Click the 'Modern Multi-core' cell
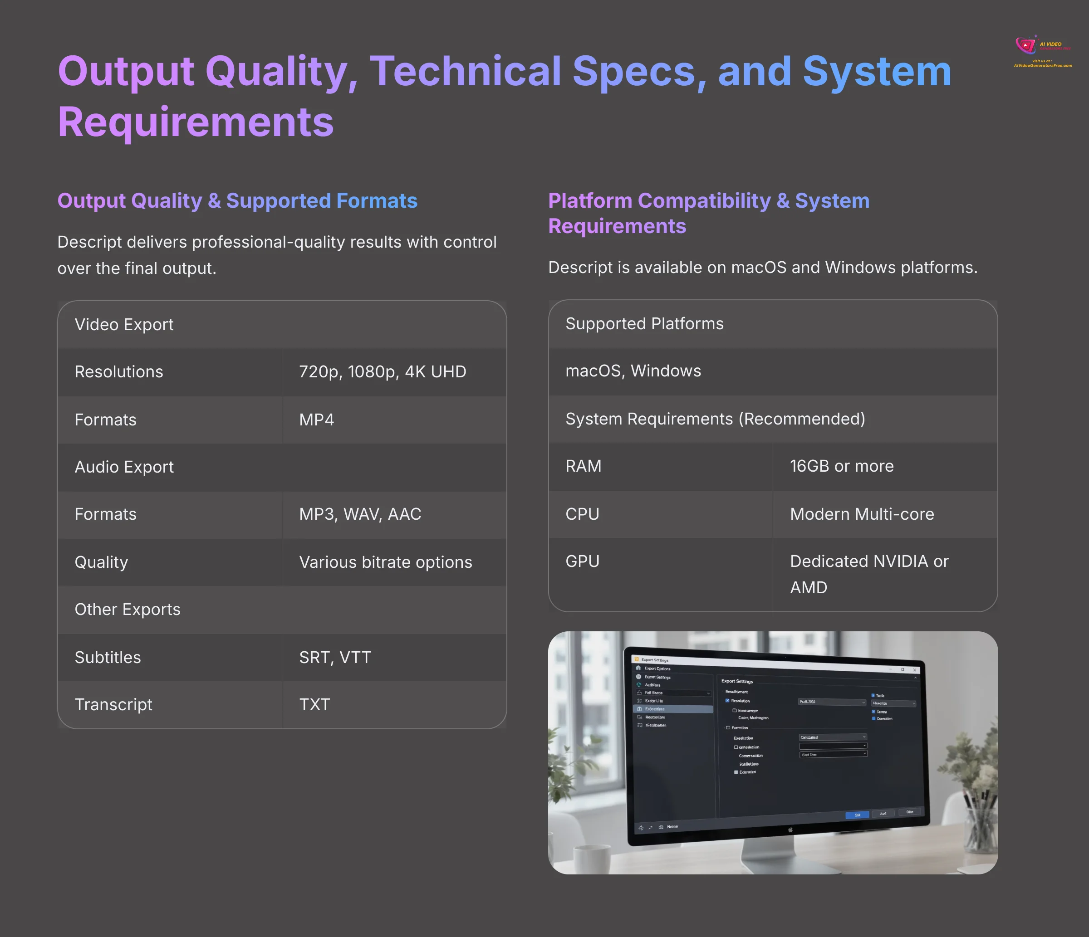The width and height of the screenshot is (1089, 937). point(885,514)
